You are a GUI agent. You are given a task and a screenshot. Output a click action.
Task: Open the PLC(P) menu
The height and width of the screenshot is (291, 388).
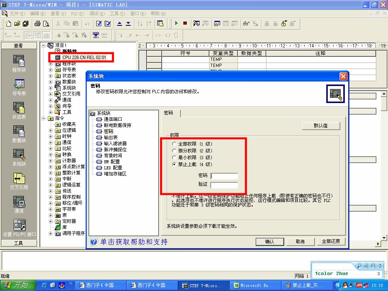coord(77,13)
